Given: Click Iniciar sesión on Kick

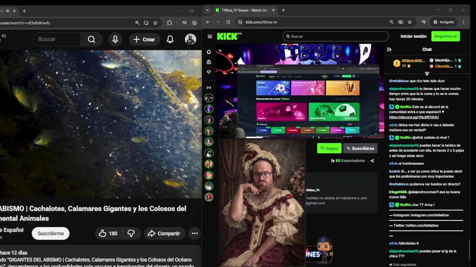Looking at the screenshot, I should 413,36.
